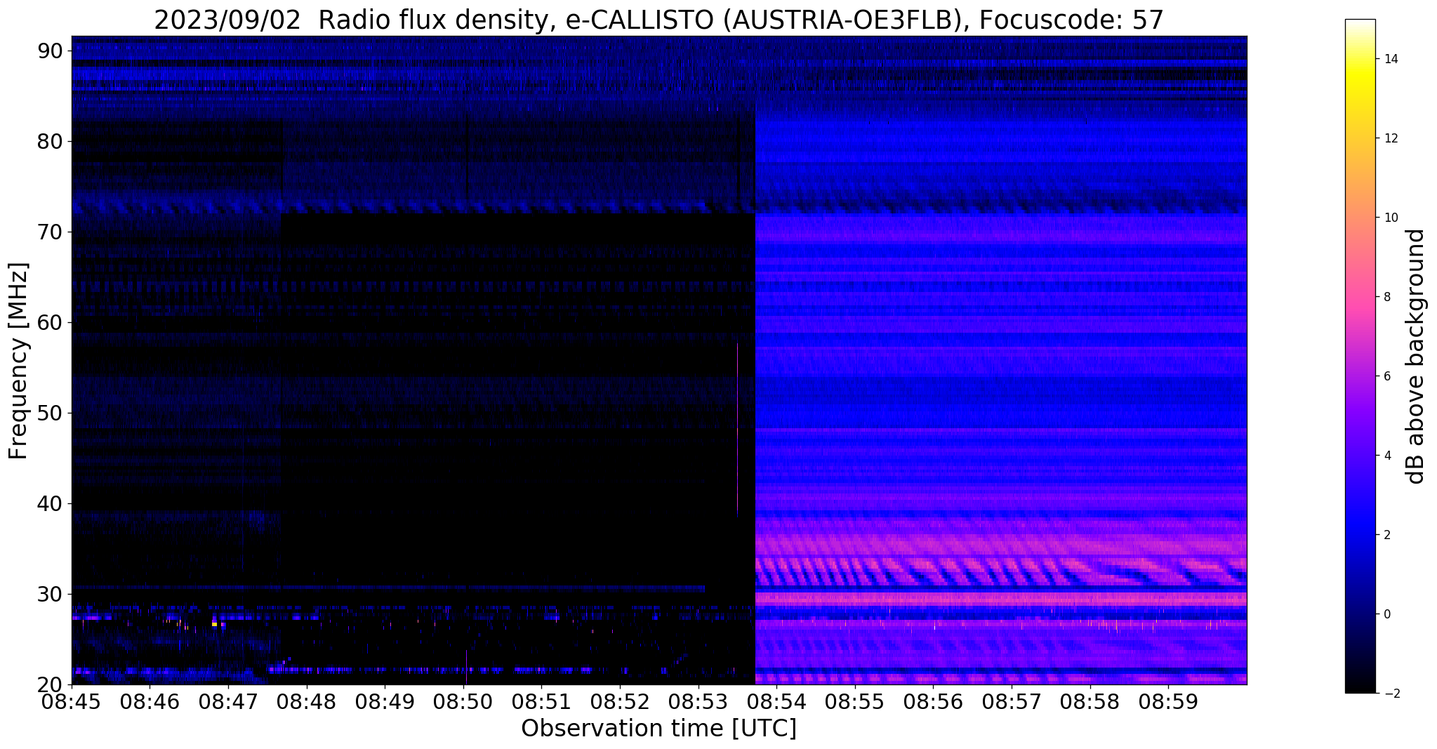Click the 40 MHz frequency tick label
The image size is (1437, 749).
point(51,503)
